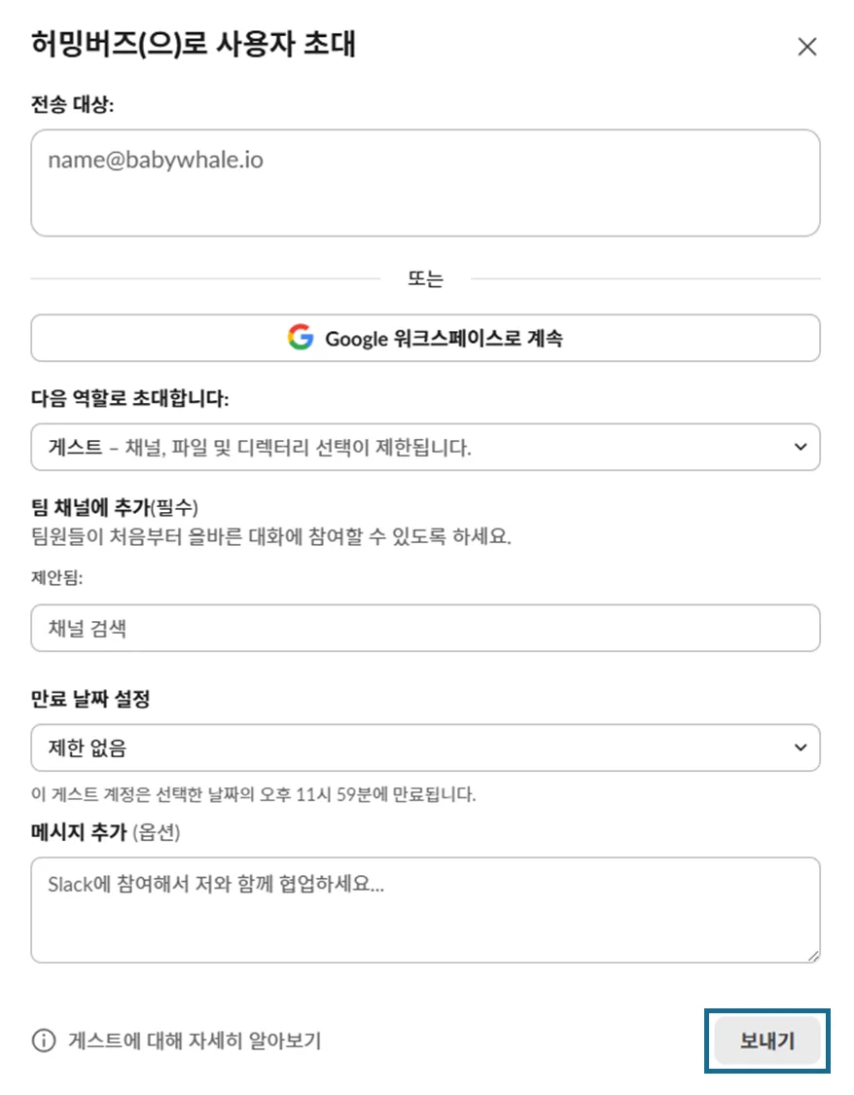
Task: Click the message box resize handle
Action: point(812,956)
